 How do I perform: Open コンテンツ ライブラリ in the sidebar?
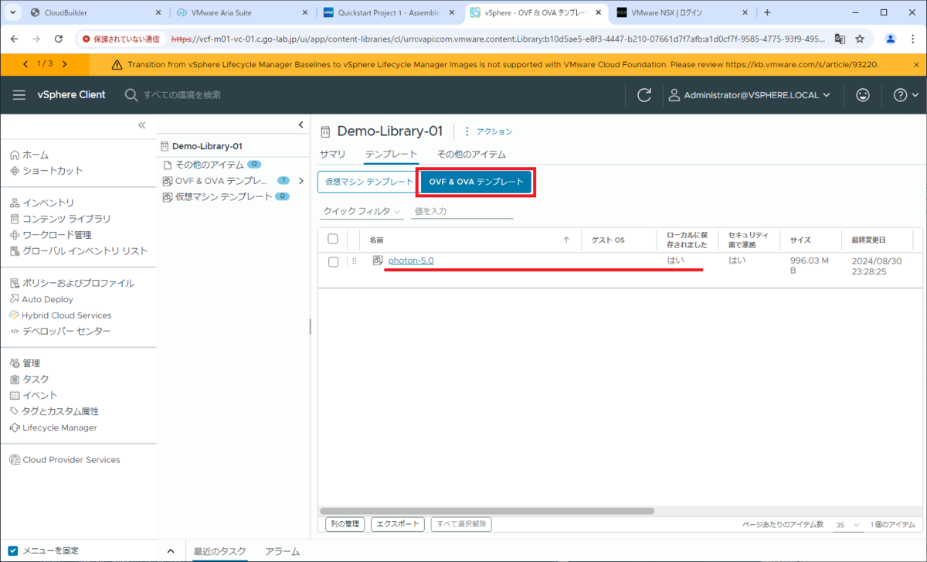[x=60, y=220]
